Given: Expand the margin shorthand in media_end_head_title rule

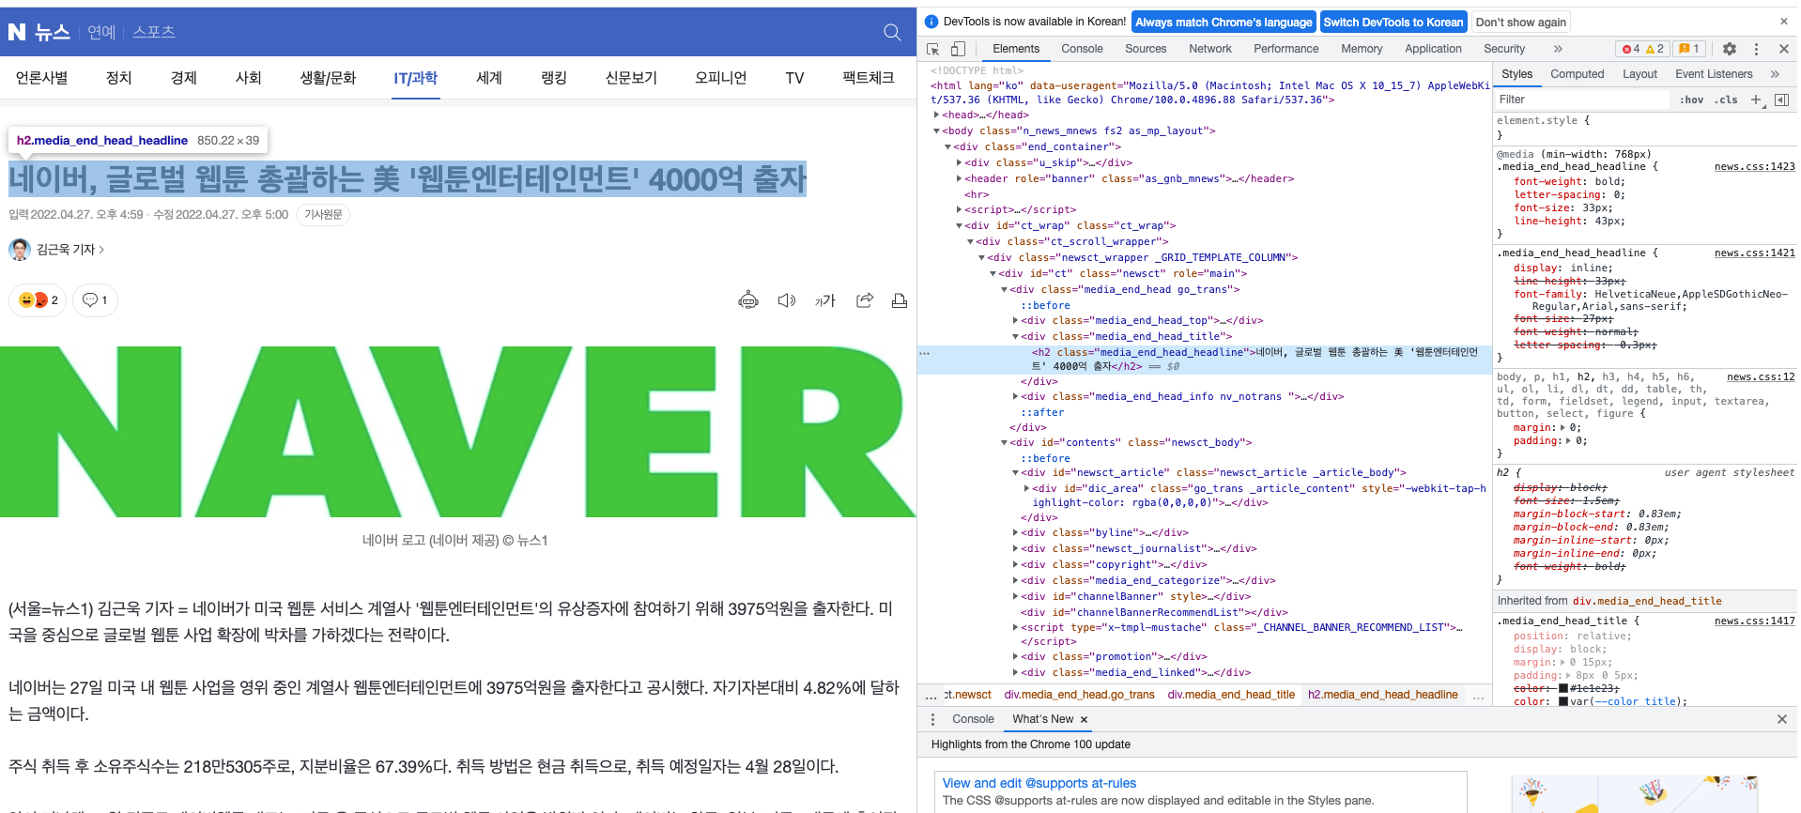Looking at the screenshot, I should 1563,663.
